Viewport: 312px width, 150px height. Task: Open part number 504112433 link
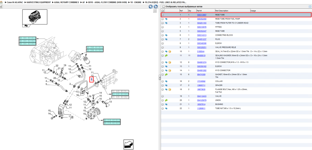(202, 96)
